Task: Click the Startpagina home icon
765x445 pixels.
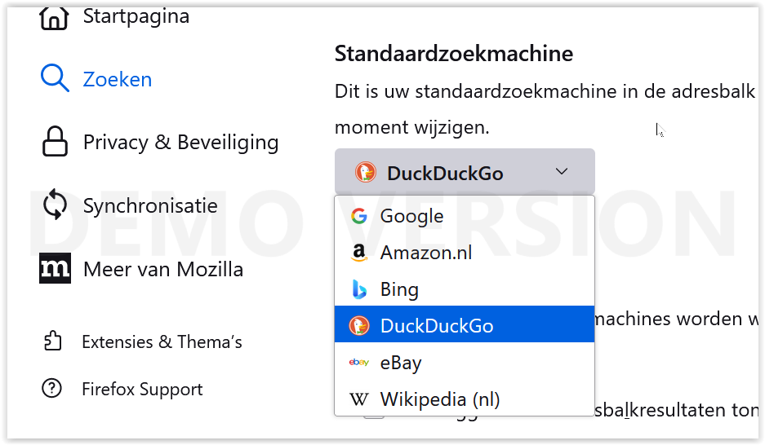Action: click(54, 19)
